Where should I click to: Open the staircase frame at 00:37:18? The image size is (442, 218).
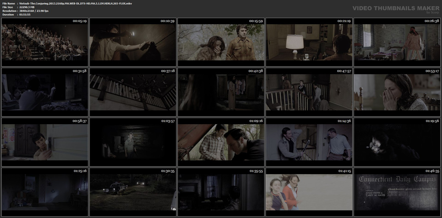(133, 92)
